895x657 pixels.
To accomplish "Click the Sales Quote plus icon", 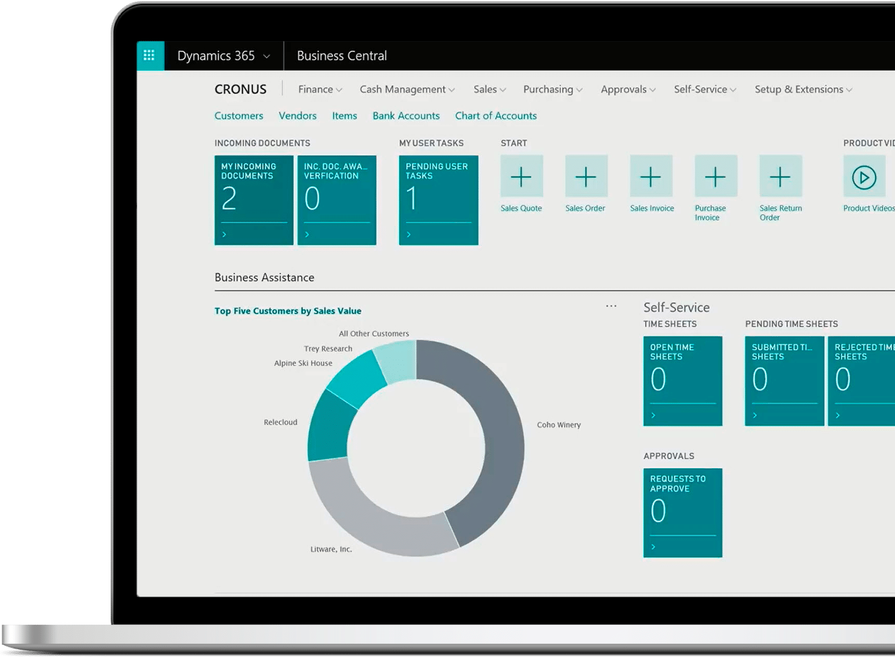I will point(521,176).
